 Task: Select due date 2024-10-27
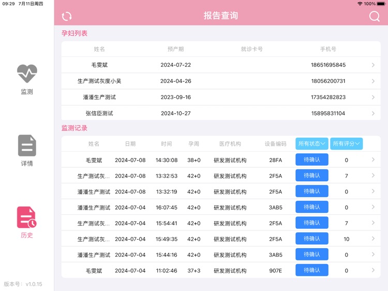(x=176, y=113)
